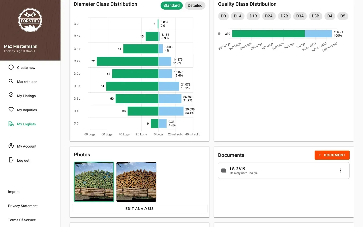Open the LS-2619 three-dot options menu
Viewport: 363px width, 227px height.
click(x=341, y=171)
